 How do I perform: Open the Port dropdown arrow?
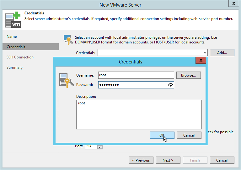coord(99,147)
